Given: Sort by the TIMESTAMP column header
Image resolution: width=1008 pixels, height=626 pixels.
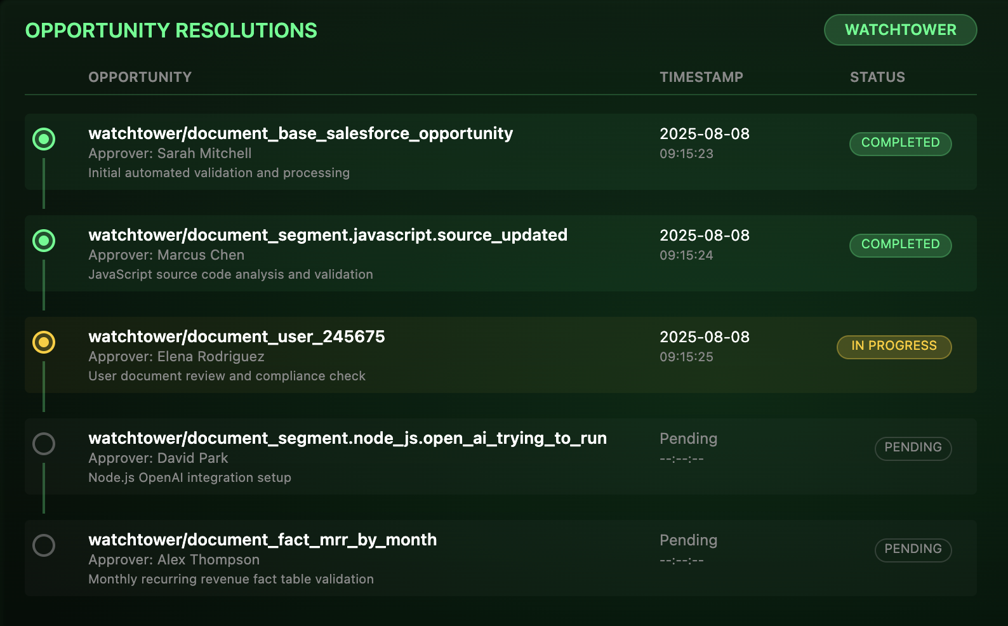Looking at the screenshot, I should pos(701,77).
